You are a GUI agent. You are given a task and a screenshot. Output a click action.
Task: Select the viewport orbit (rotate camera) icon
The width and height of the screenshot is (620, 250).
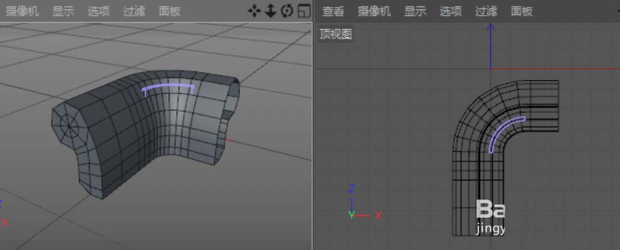(x=287, y=10)
